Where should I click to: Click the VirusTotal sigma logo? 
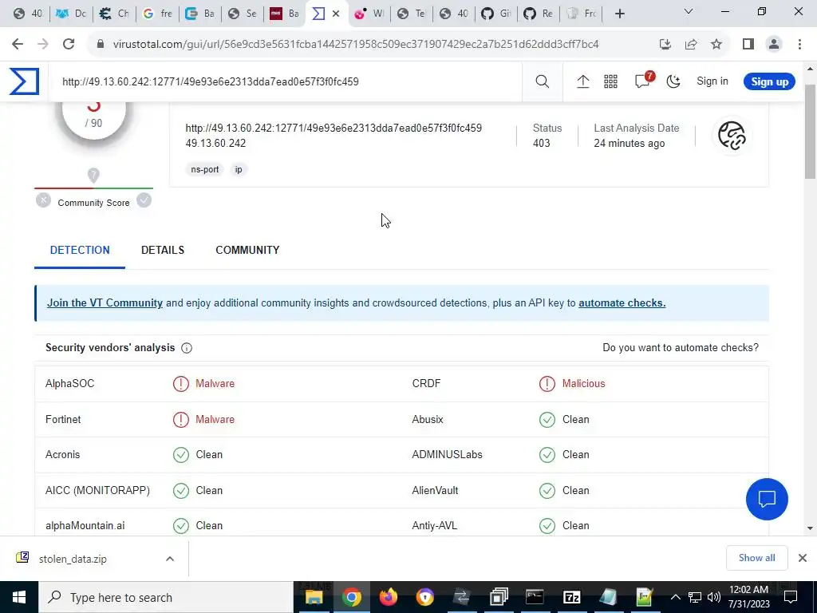(24, 81)
